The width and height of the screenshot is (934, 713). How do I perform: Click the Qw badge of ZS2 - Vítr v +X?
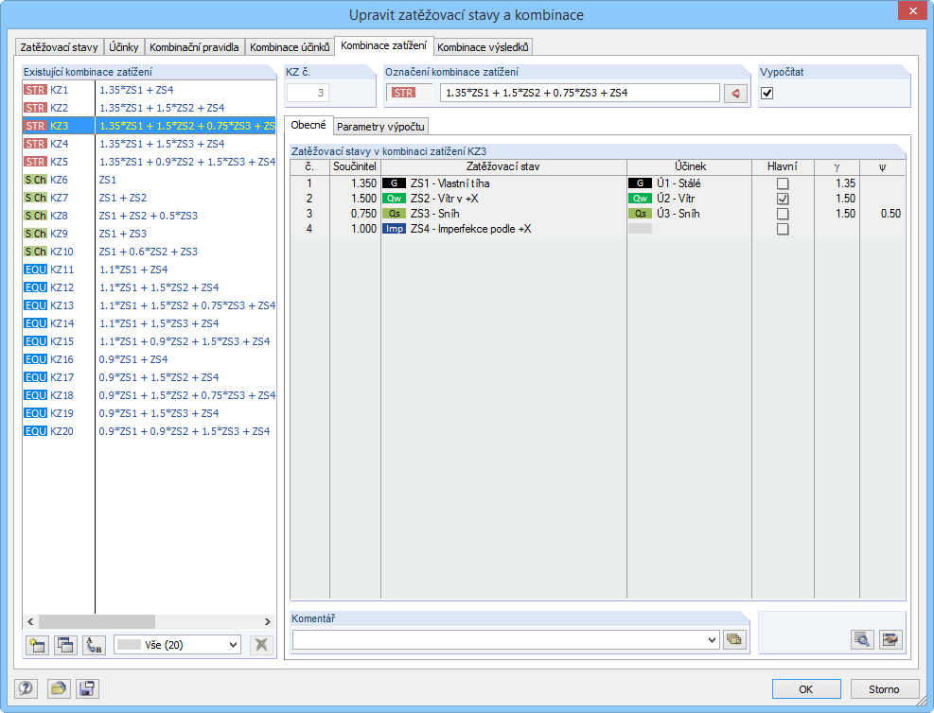click(x=394, y=199)
